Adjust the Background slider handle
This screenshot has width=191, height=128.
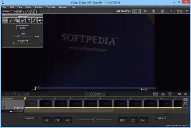pyautogui.click(x=13, y=43)
